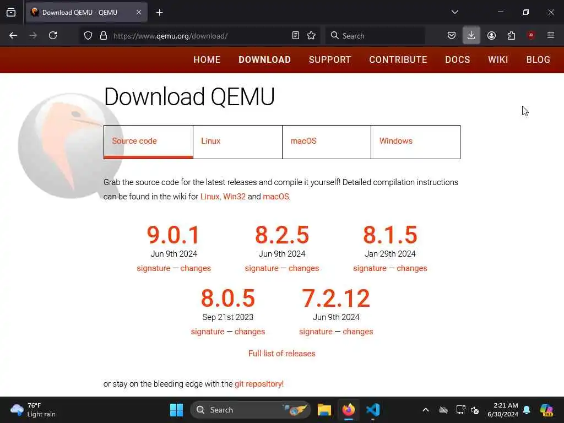Viewport: 564px width, 423px height.
Task: Open the WIKI nav item
Action: click(x=498, y=59)
